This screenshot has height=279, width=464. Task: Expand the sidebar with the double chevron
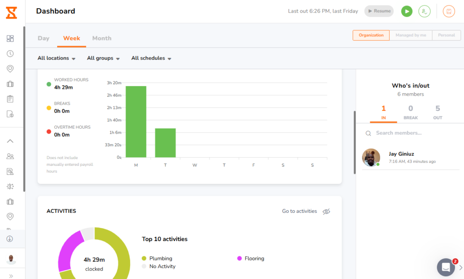click(x=11, y=276)
